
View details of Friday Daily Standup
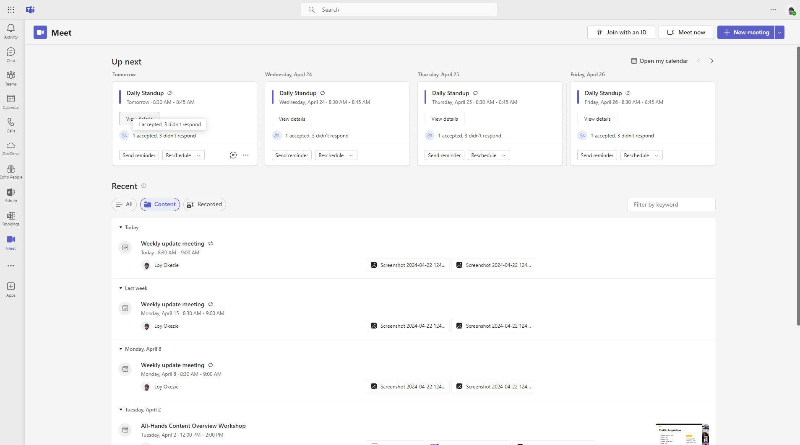pos(597,119)
